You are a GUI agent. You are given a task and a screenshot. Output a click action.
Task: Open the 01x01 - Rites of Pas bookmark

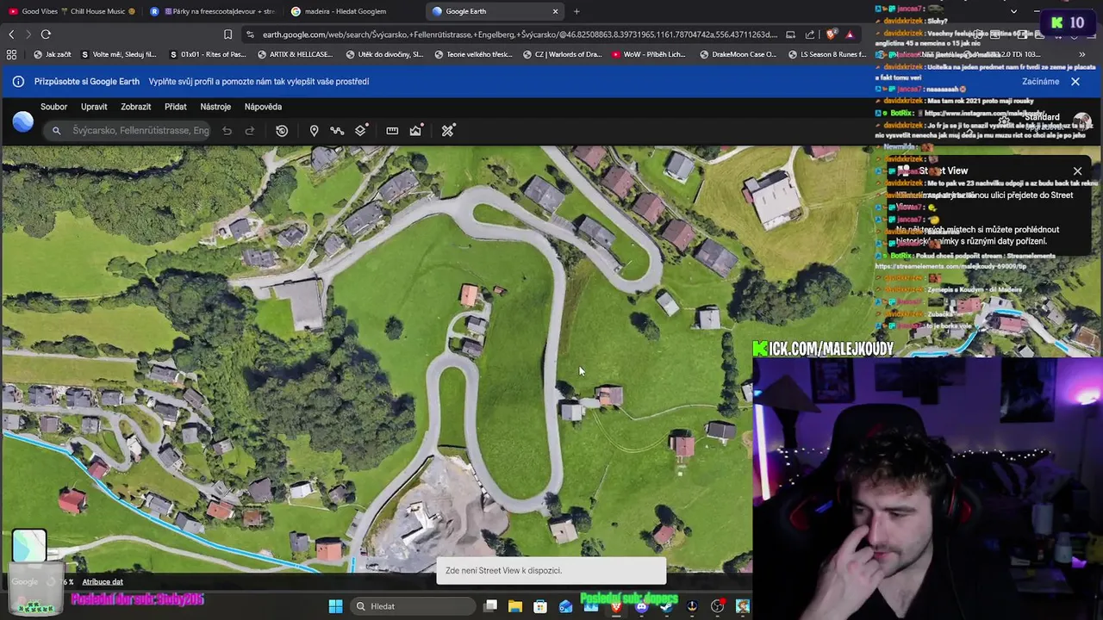coord(208,54)
